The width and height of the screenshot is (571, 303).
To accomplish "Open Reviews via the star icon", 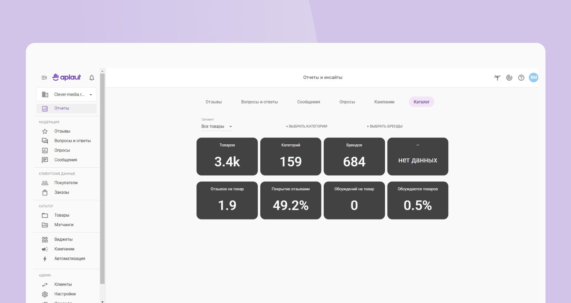I will point(45,131).
